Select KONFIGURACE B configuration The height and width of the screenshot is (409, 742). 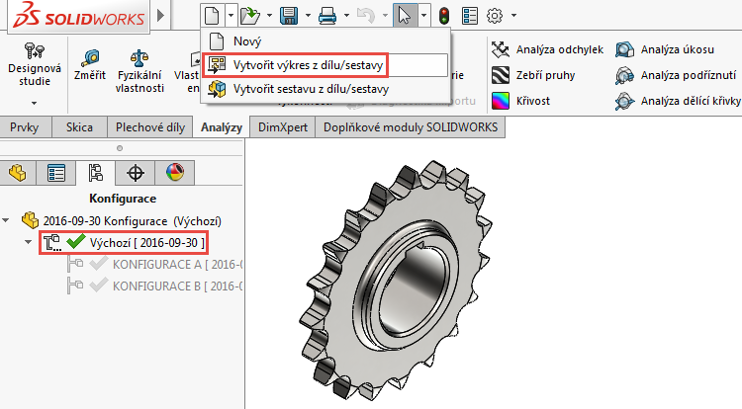[154, 286]
